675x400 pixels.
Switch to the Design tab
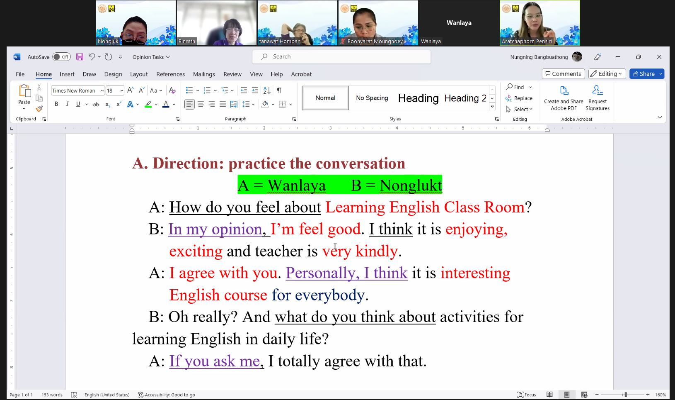point(113,74)
